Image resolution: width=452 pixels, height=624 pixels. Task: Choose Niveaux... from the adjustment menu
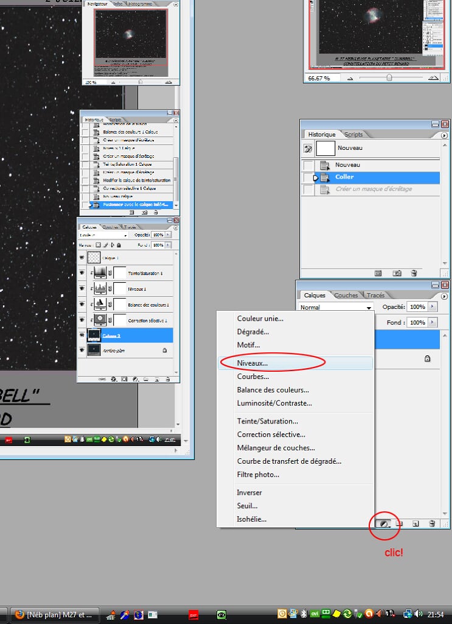295,363
